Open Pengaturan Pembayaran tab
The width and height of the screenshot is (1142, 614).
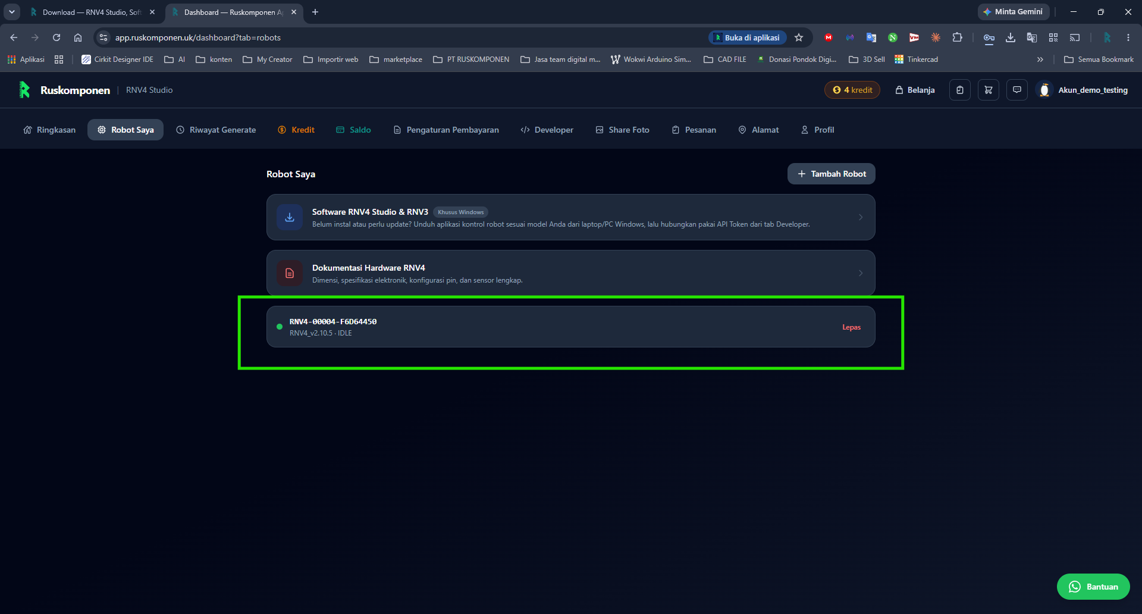click(x=446, y=130)
